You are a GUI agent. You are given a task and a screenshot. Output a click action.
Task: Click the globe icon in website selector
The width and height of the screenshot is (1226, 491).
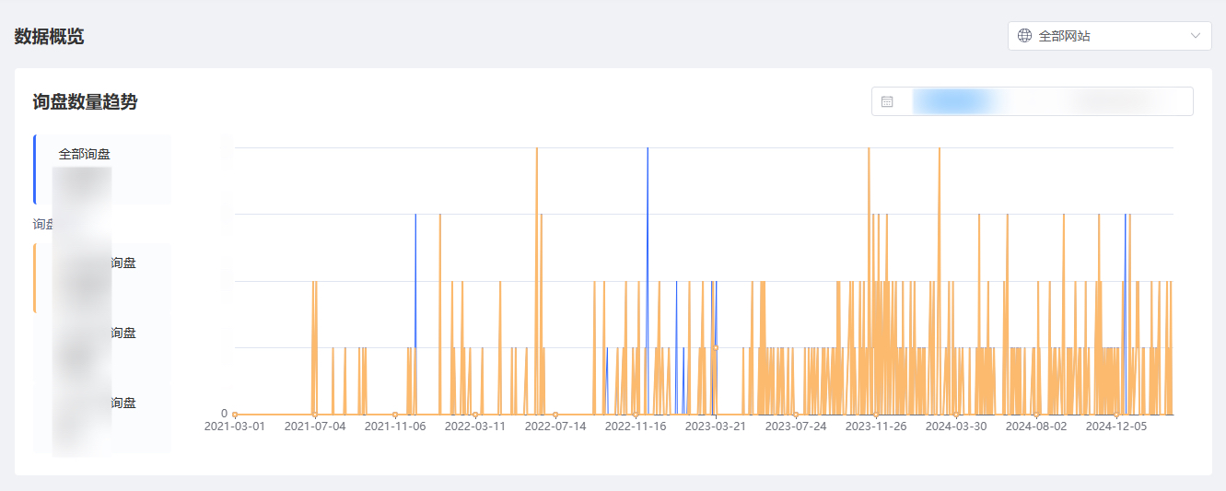click(x=1024, y=36)
